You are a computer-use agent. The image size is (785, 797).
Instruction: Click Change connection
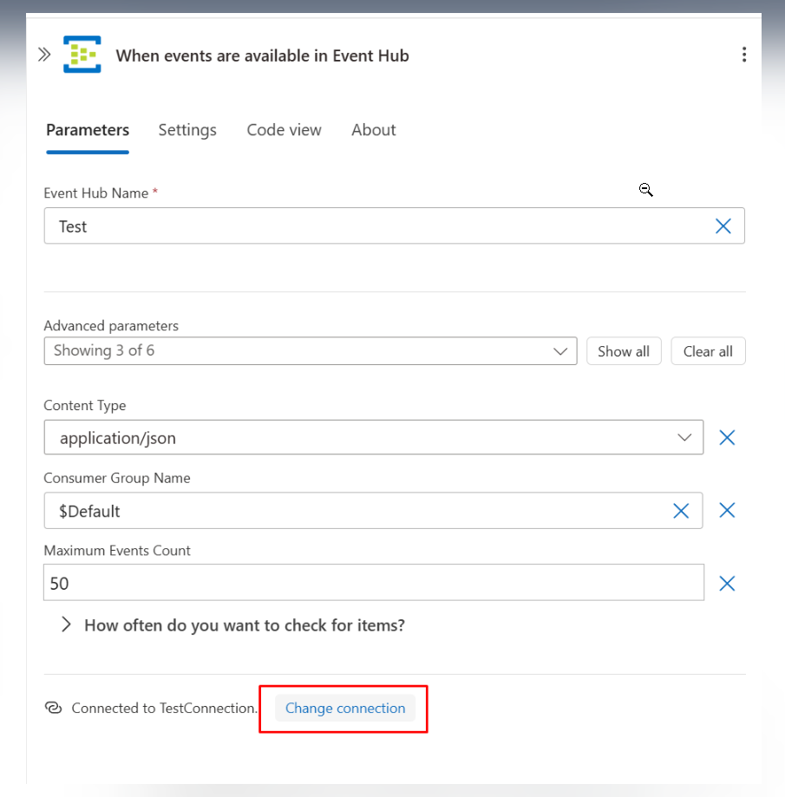tap(345, 708)
